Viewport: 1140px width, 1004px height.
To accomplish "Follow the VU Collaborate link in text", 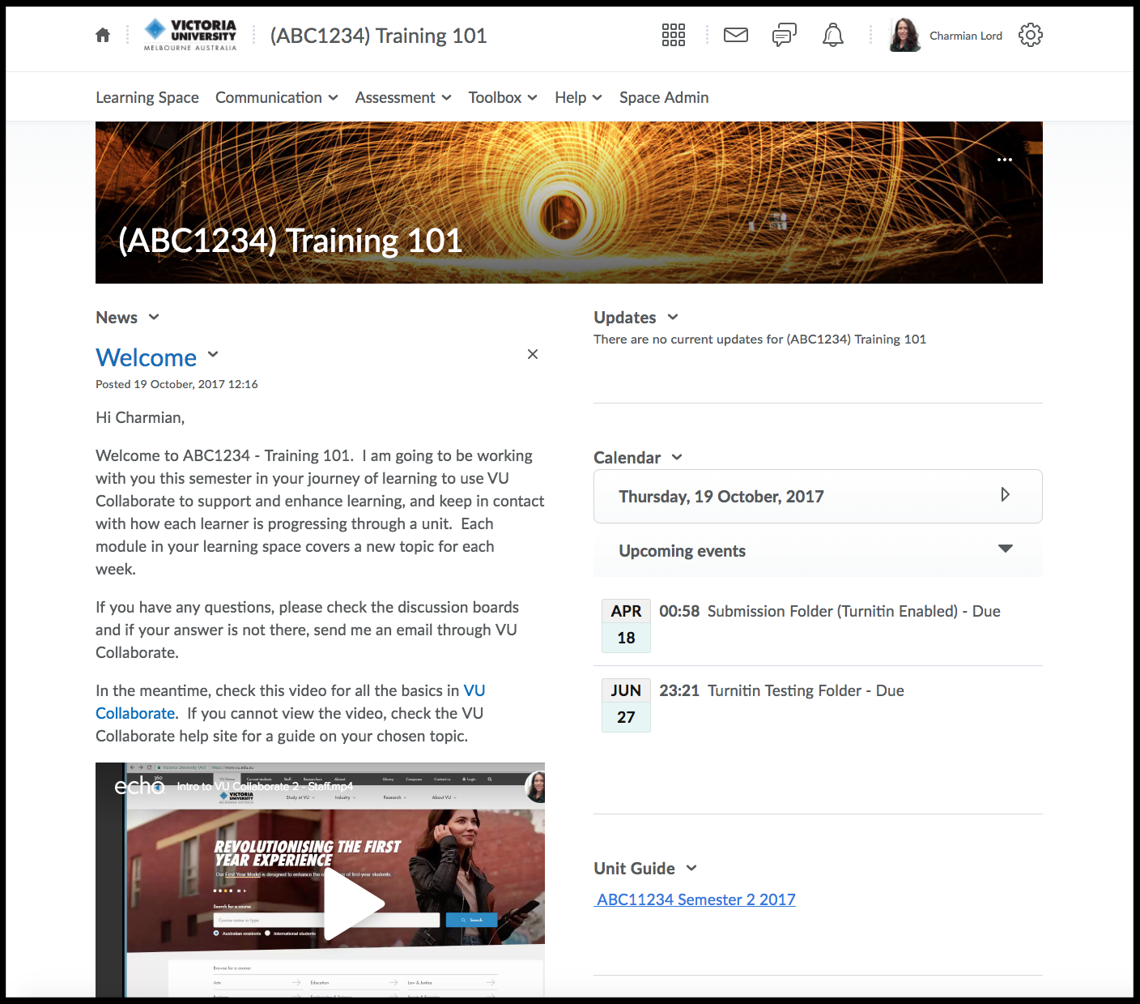I will point(474,691).
